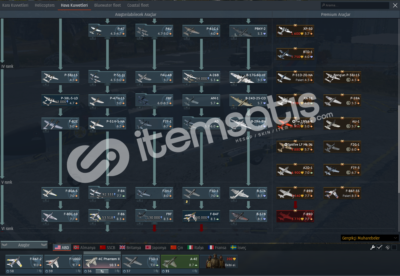Open the Gerçekçi Muharebeler game mode dropdown
400x276 pixels.
coord(370,238)
